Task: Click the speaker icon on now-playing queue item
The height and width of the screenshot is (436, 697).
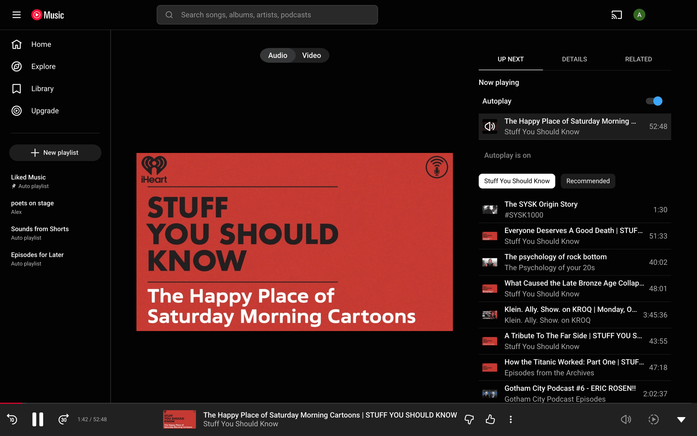Action: click(x=490, y=126)
